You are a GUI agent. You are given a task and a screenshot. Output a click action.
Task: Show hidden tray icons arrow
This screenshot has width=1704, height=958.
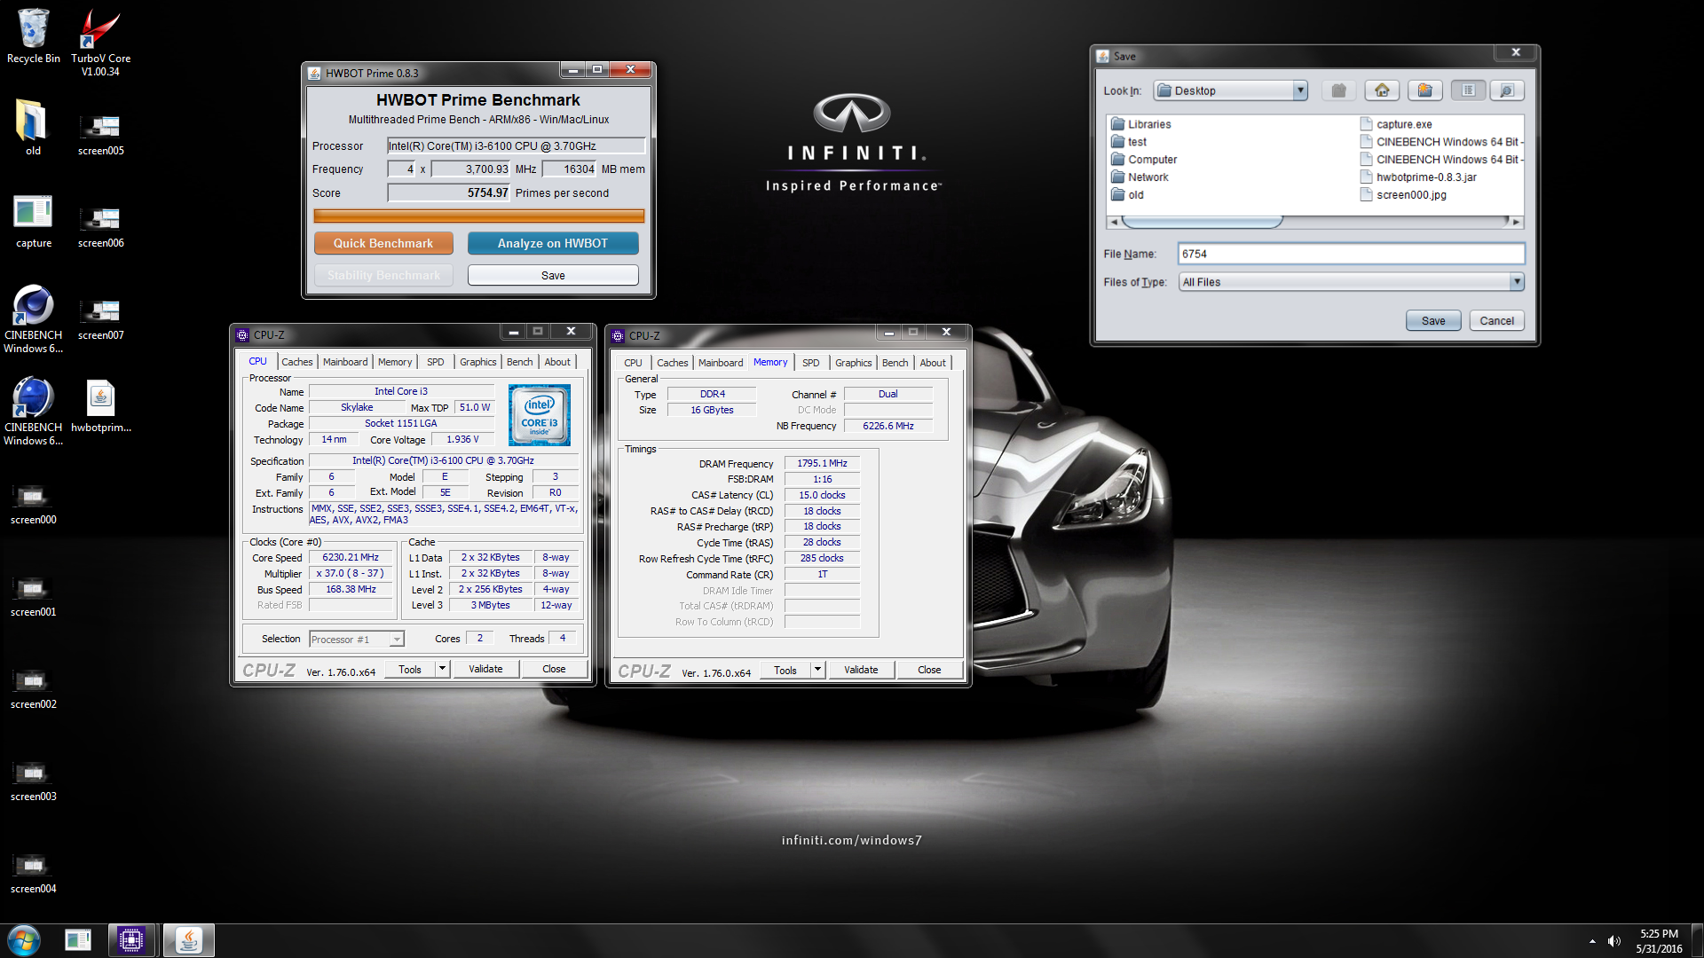coord(1592,941)
